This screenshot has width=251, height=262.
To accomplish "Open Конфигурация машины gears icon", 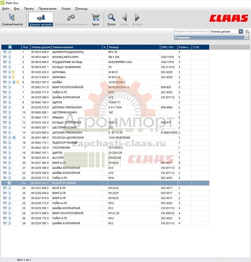I will click(x=71, y=20).
